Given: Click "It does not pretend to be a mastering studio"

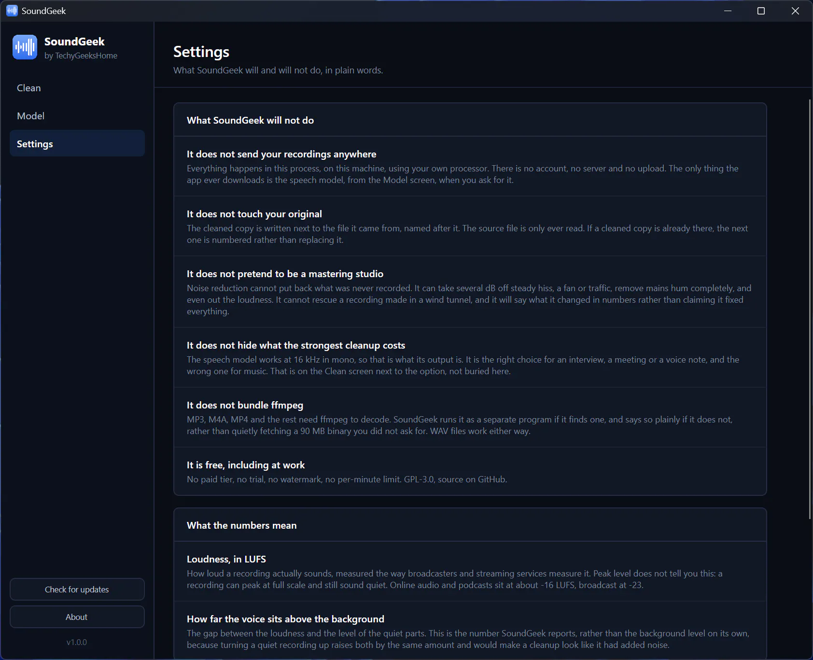Looking at the screenshot, I should point(285,274).
